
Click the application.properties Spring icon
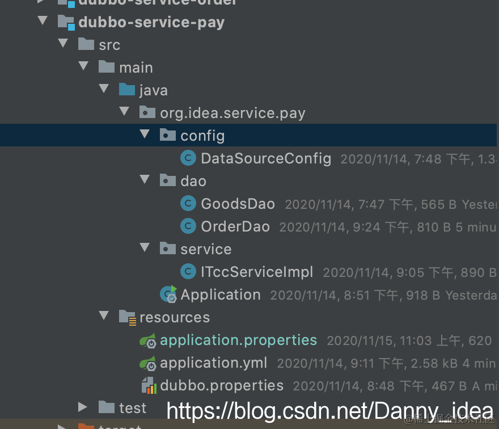[147, 340]
